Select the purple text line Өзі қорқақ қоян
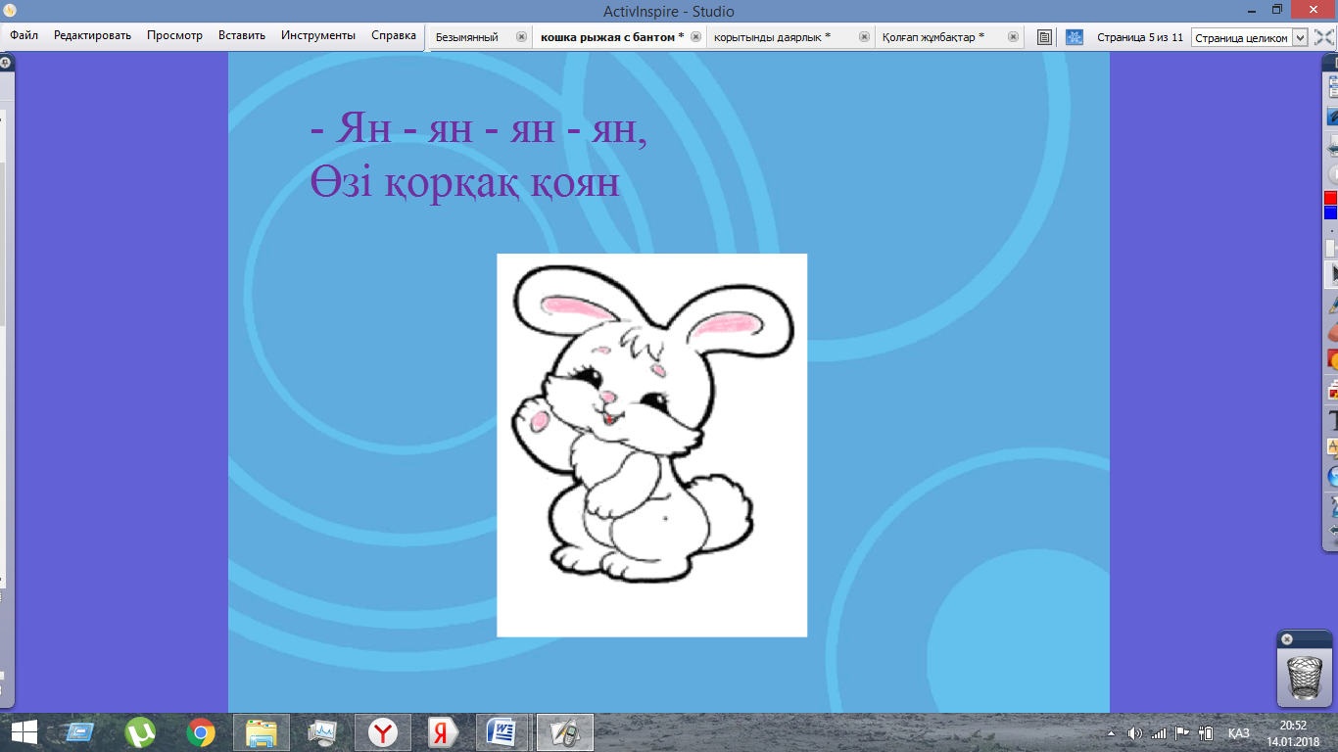1338x752 pixels. pos(465,182)
